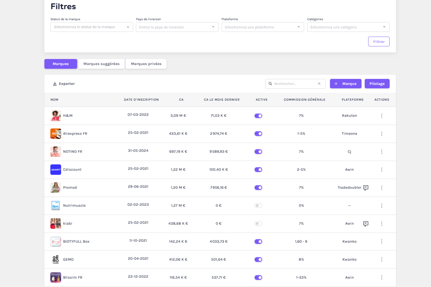Deactivate the Blissim FR brand toggle
431x287 pixels.
click(258, 278)
